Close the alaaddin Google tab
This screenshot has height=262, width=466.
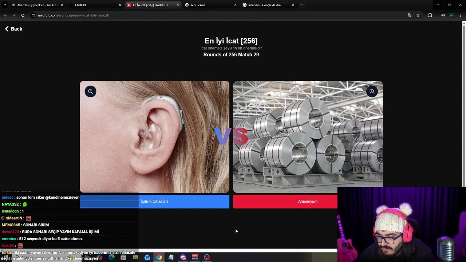(293, 5)
